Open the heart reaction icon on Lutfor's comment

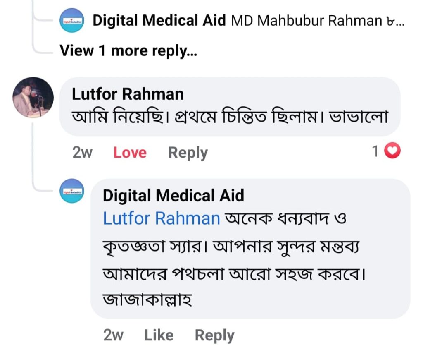click(x=392, y=152)
